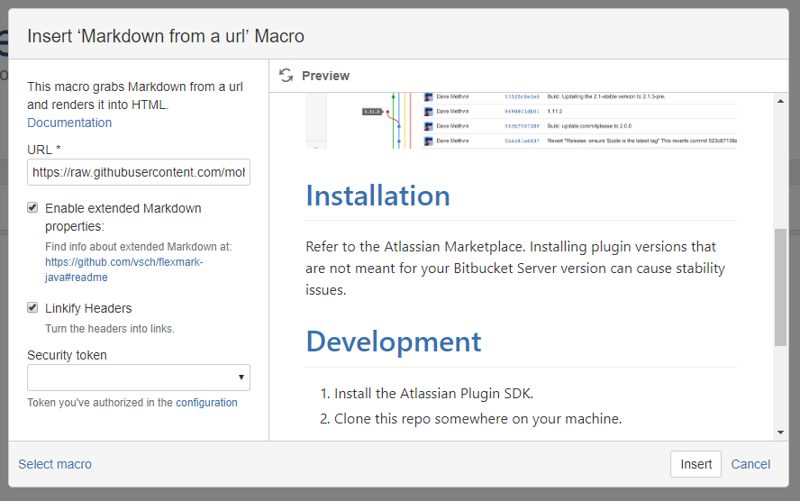
Task: Click the Select macro link
Action: (x=55, y=464)
